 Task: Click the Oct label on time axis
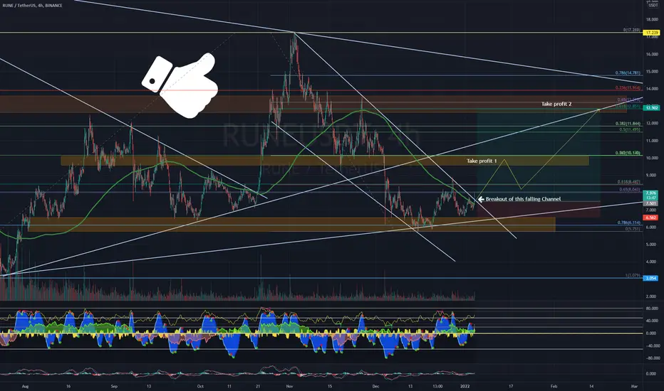coord(200,386)
